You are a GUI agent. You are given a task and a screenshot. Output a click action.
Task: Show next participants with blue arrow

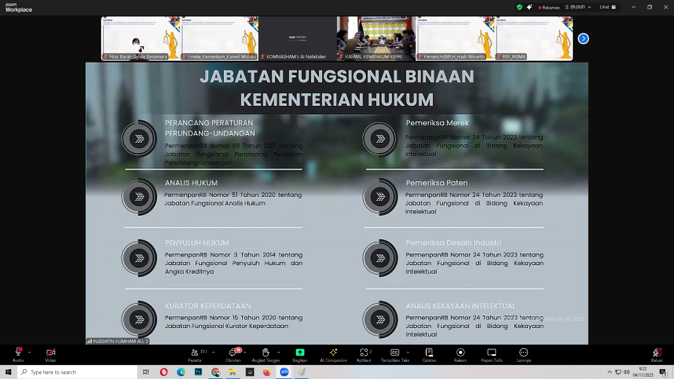tap(583, 39)
